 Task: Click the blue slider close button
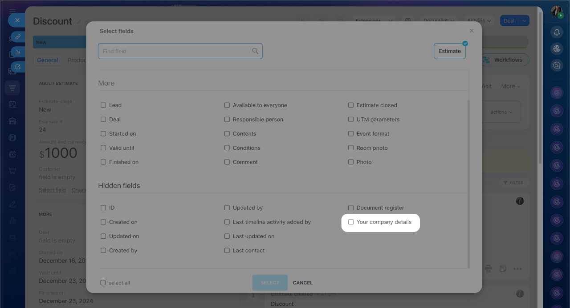click(x=17, y=20)
